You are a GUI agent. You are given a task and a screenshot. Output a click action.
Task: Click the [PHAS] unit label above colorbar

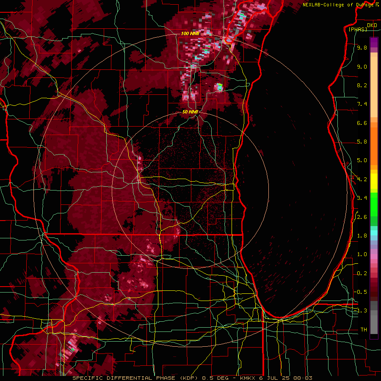coord(358,29)
